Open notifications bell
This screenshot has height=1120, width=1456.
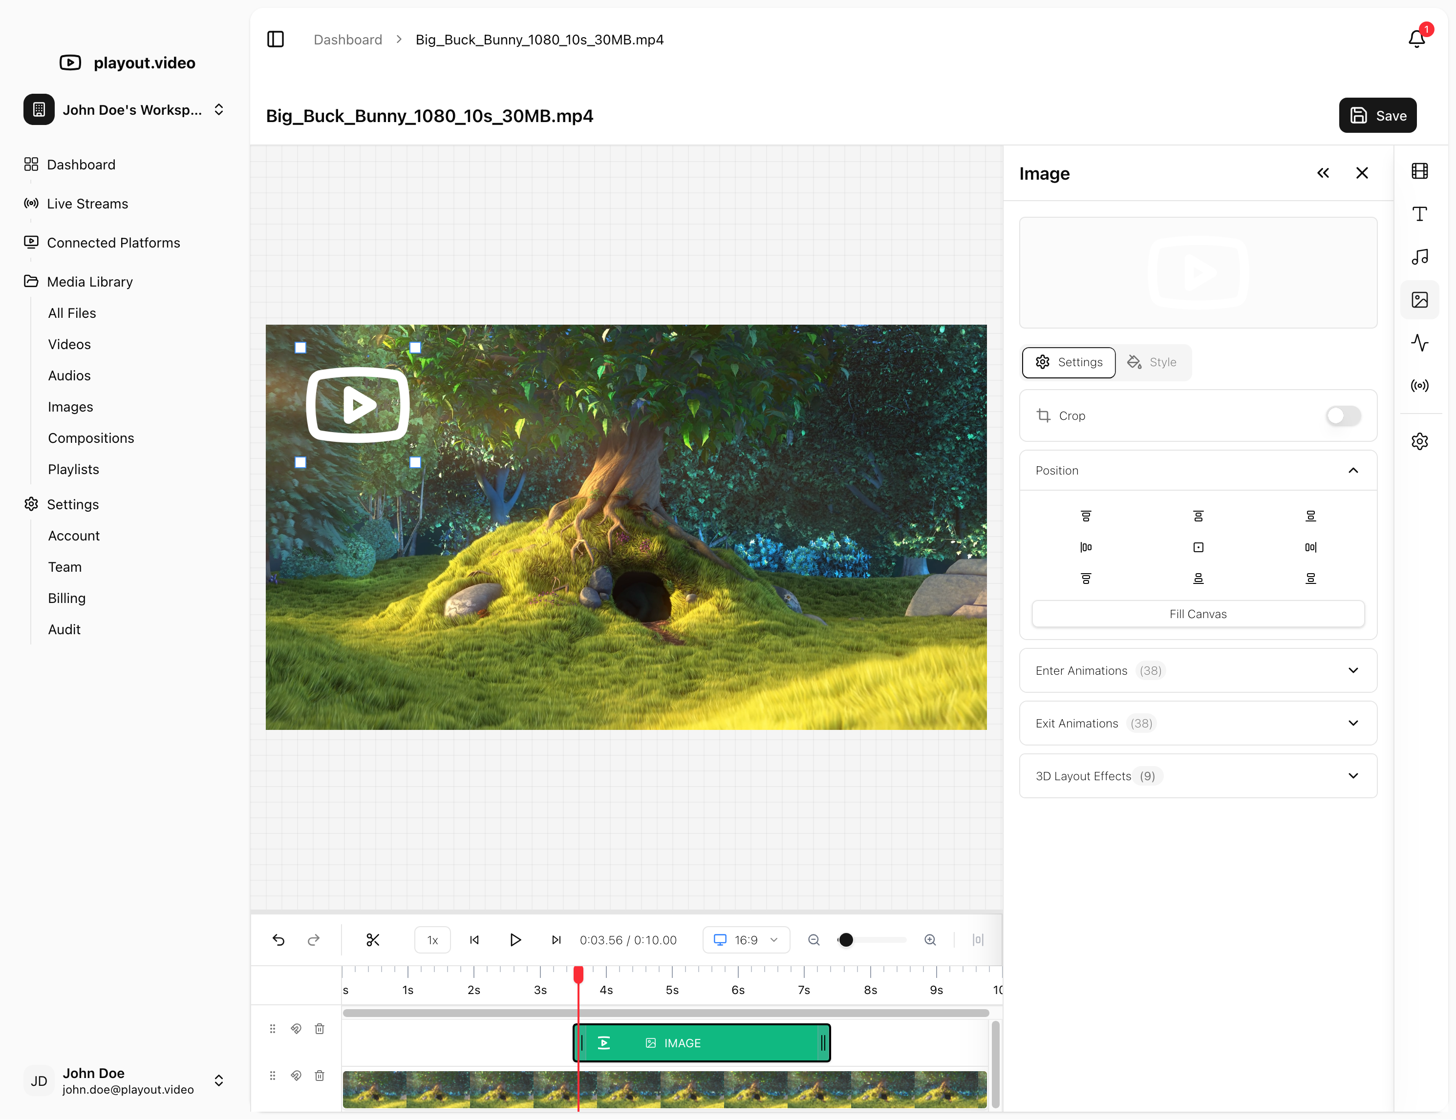point(1416,40)
